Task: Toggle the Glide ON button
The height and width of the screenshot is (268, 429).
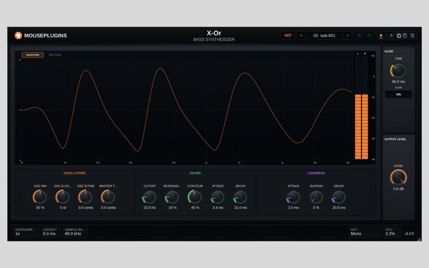Action: 398,94
